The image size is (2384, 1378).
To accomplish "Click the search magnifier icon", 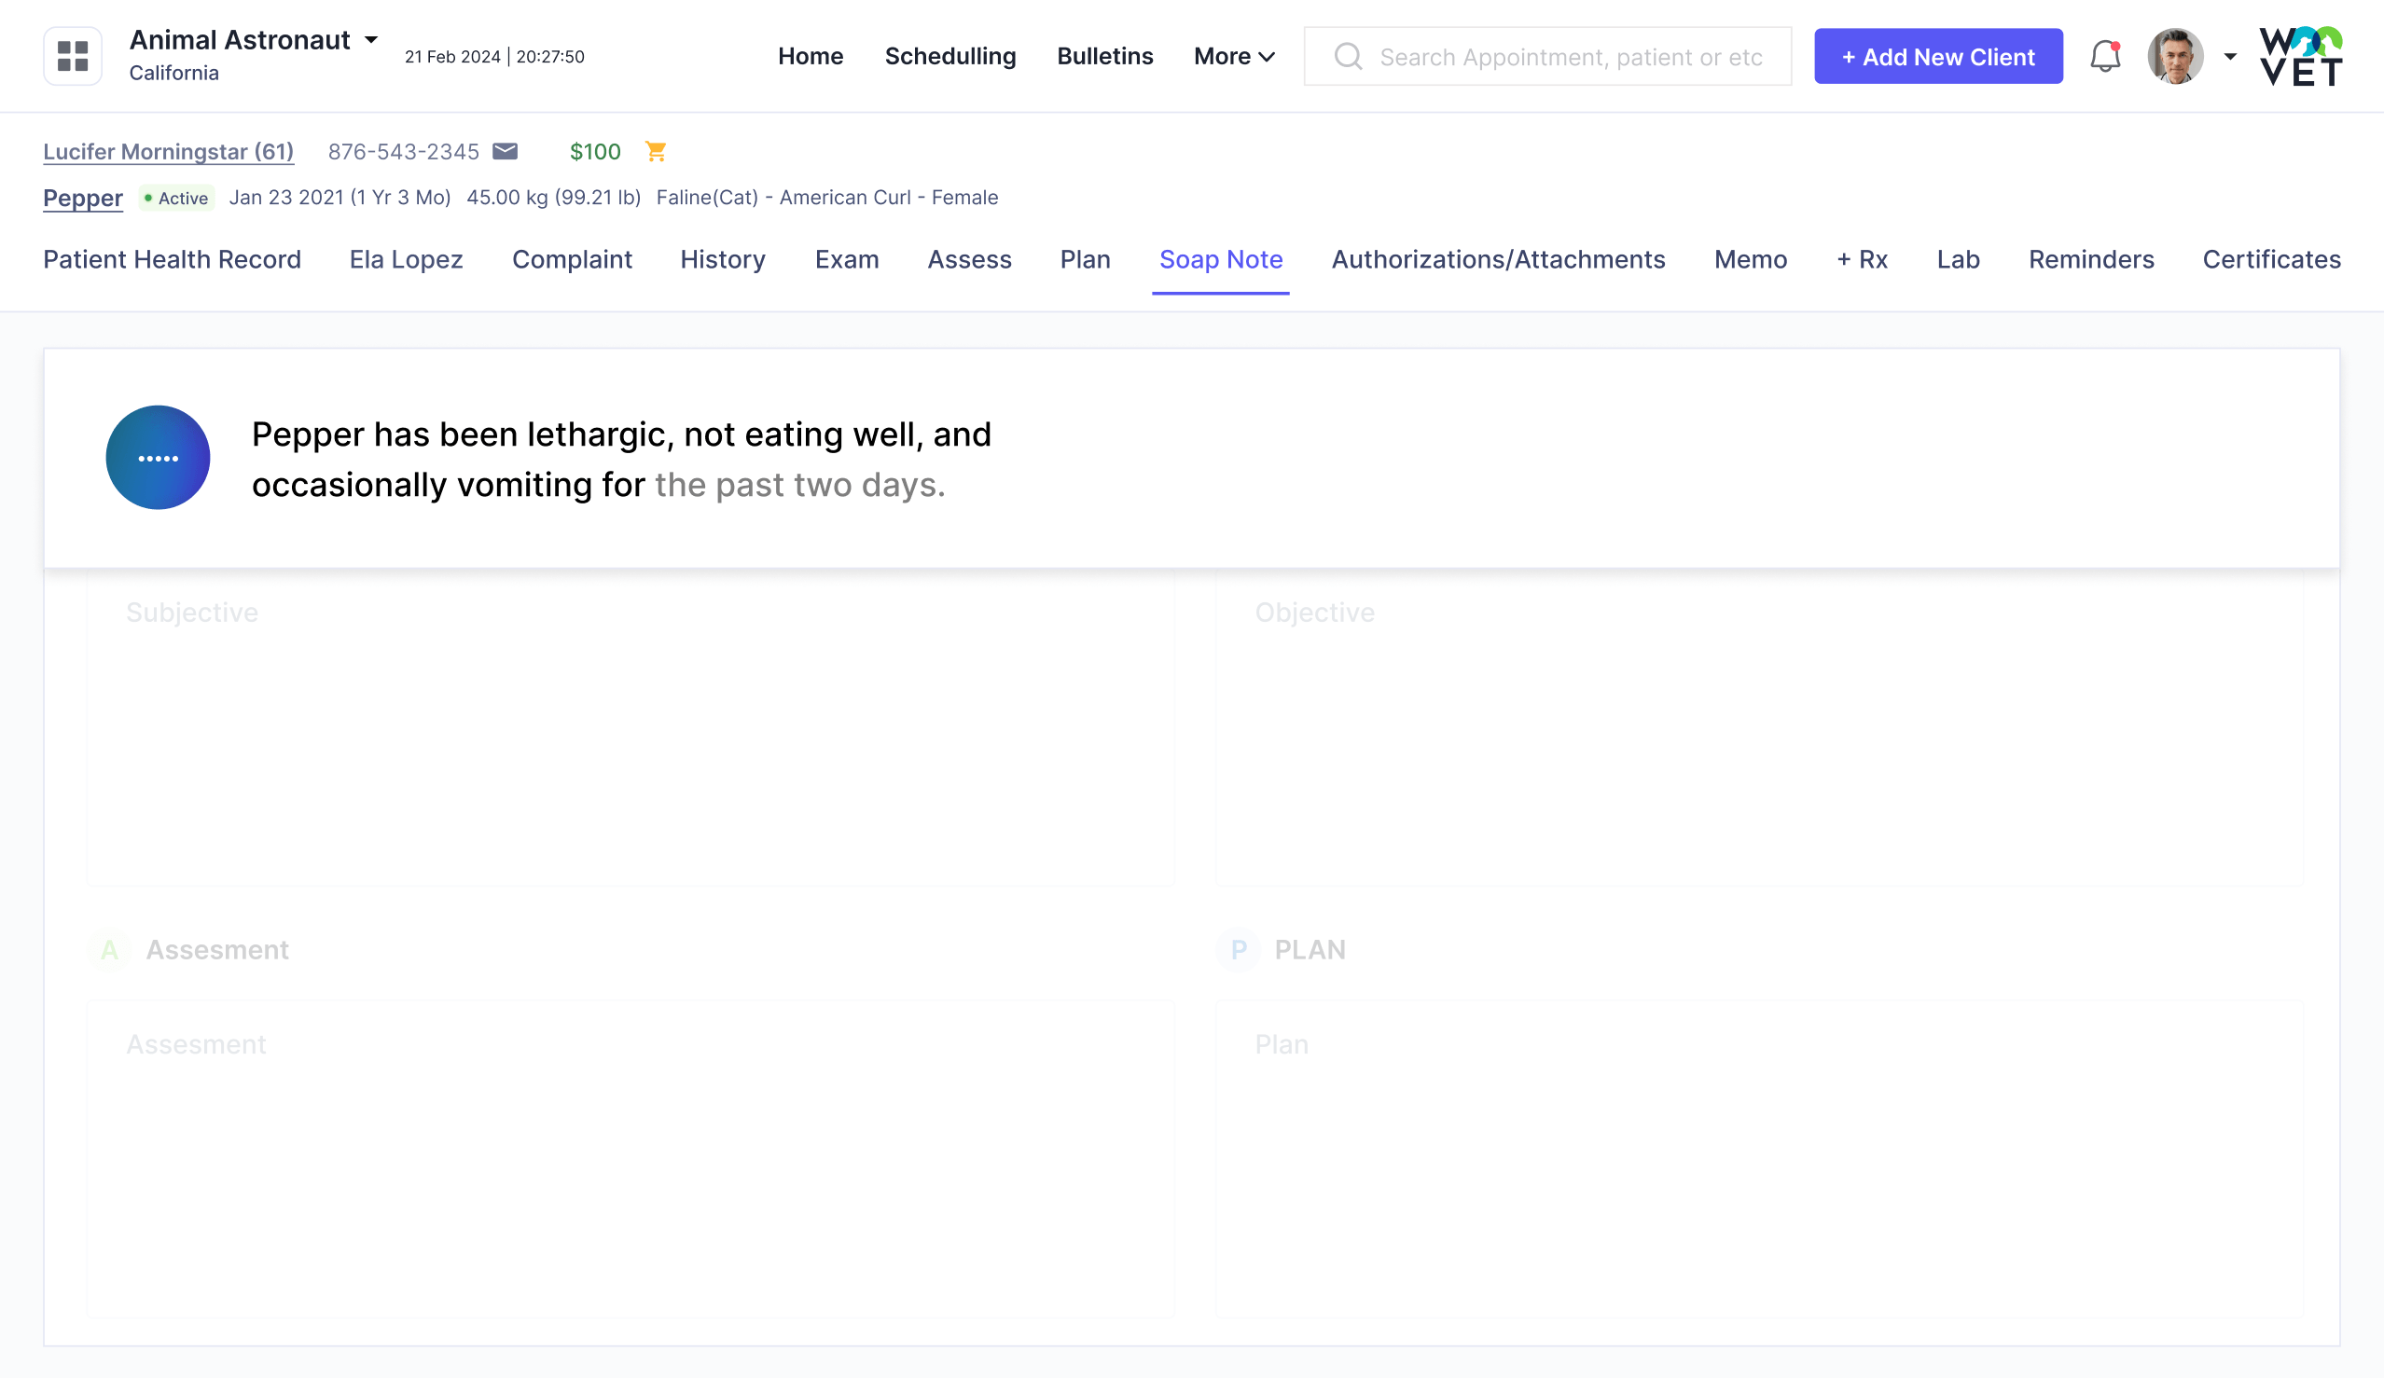I will click(x=1348, y=57).
